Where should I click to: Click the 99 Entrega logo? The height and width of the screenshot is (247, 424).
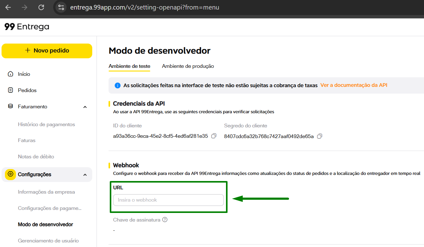pyautogui.click(x=27, y=27)
